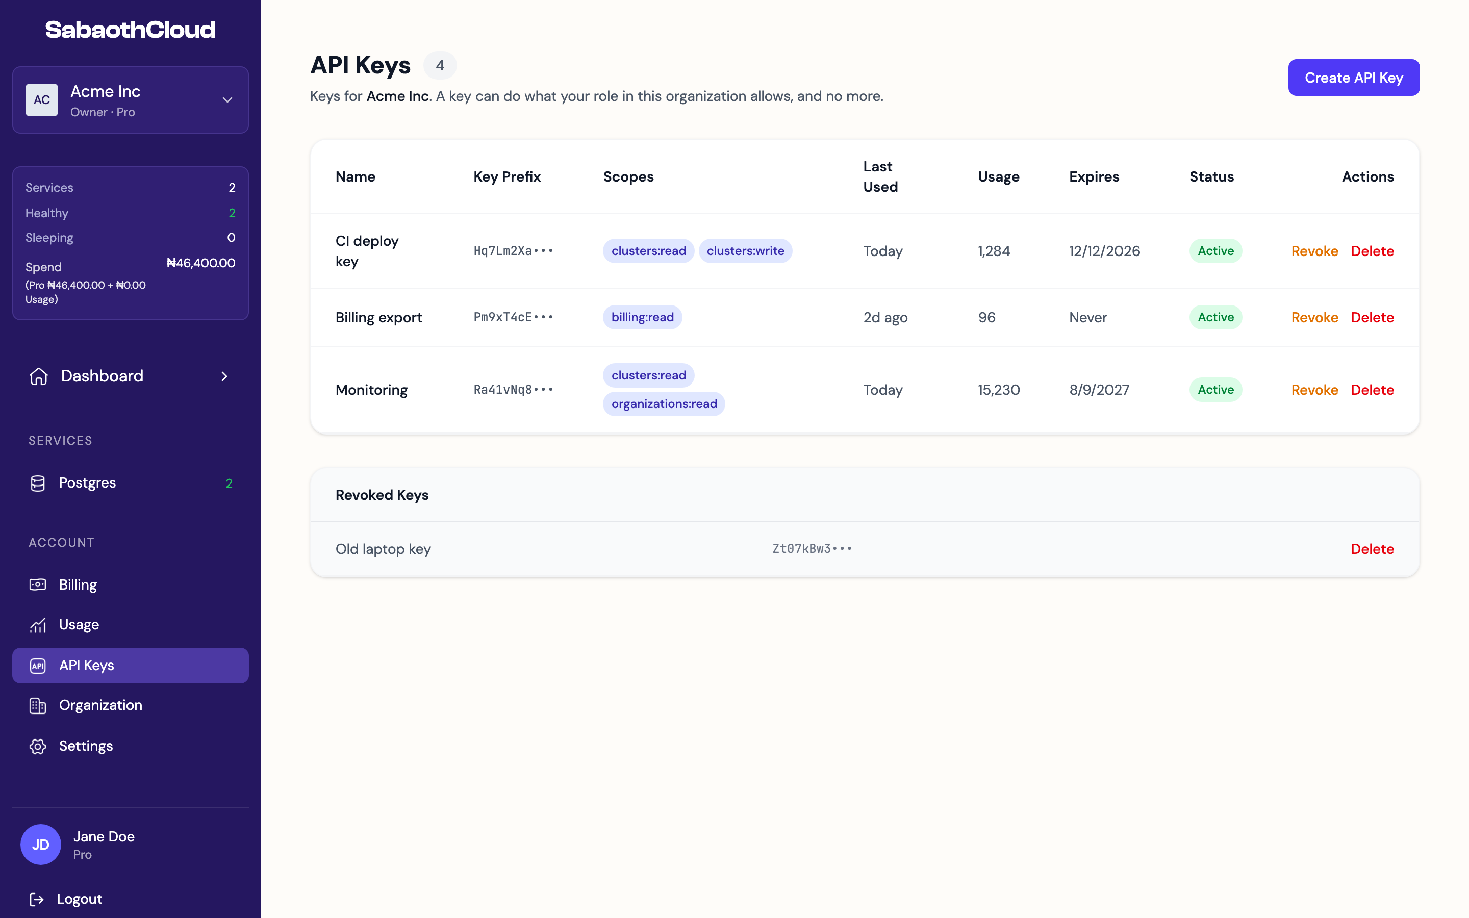The image size is (1469, 918).
Task: Select API Keys in sidebar
Action: click(x=131, y=666)
